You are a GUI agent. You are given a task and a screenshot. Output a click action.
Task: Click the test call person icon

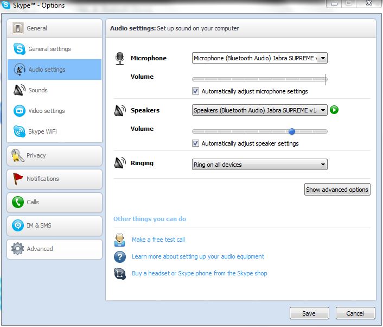click(120, 240)
